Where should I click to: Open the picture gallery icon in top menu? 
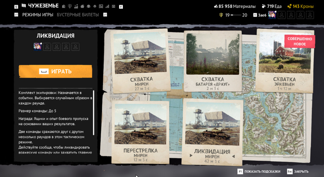(x=101, y=6)
